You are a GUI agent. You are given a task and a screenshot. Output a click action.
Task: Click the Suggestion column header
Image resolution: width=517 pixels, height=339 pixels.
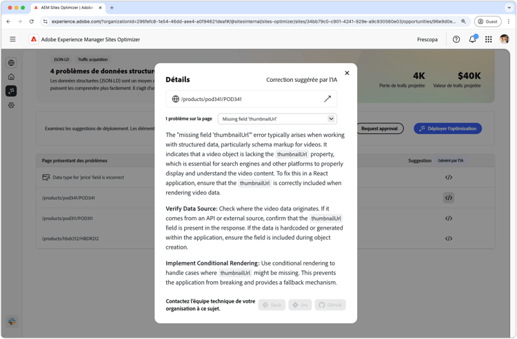(x=420, y=161)
